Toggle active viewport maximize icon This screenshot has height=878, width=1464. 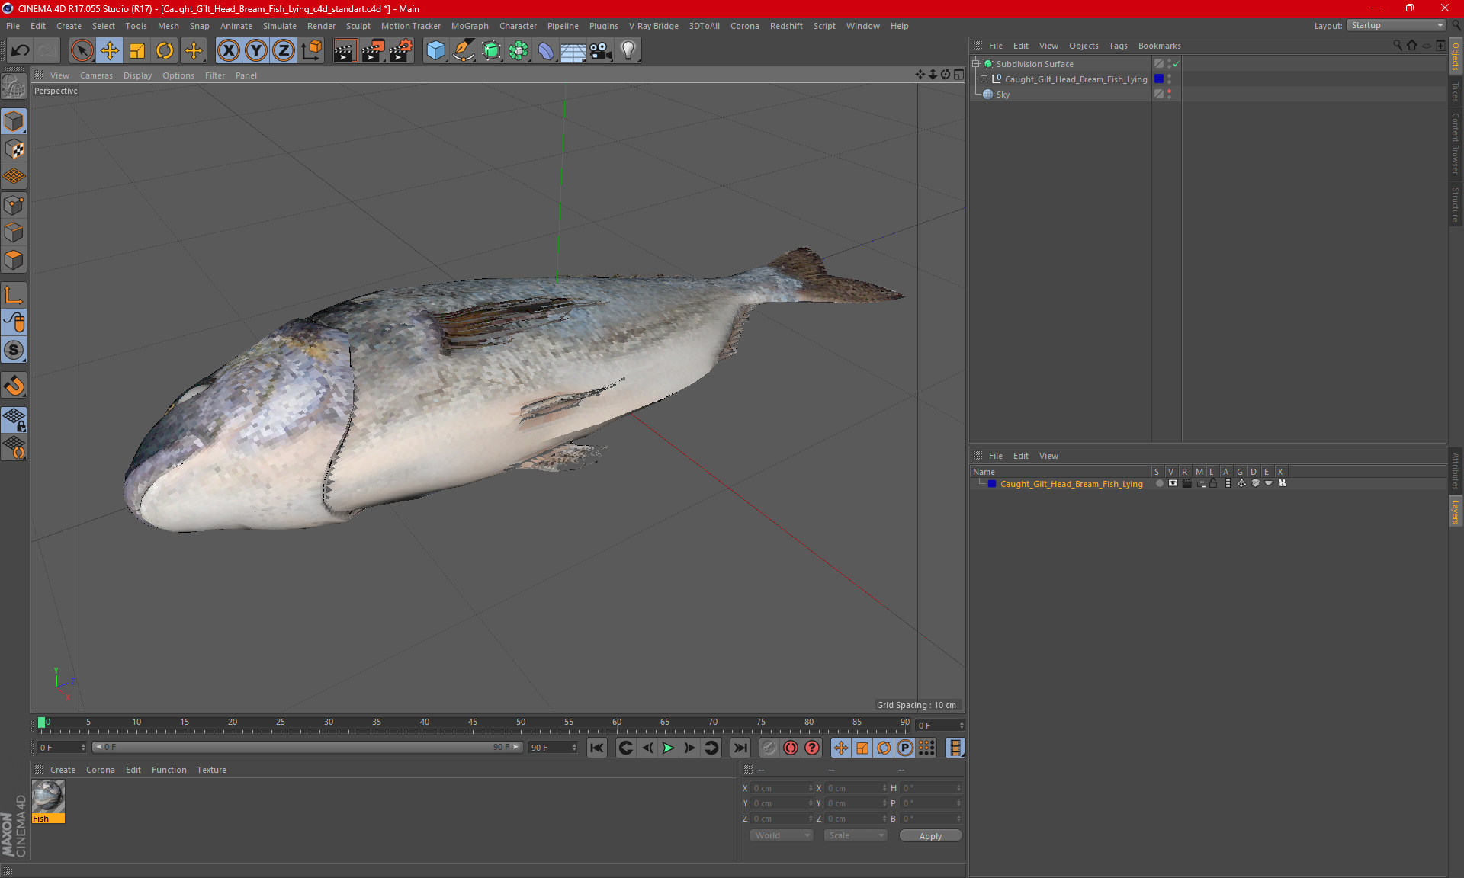(x=959, y=75)
